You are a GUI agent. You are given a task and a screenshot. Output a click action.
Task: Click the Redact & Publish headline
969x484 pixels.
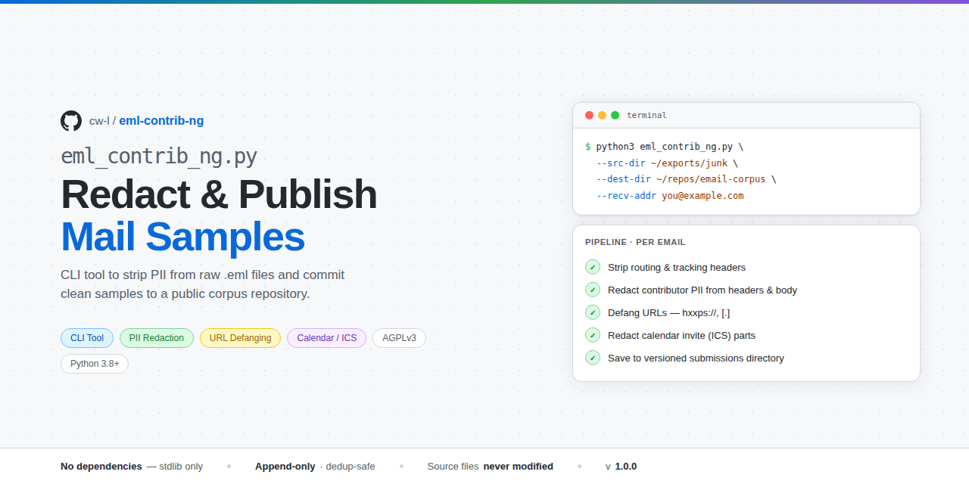[219, 194]
